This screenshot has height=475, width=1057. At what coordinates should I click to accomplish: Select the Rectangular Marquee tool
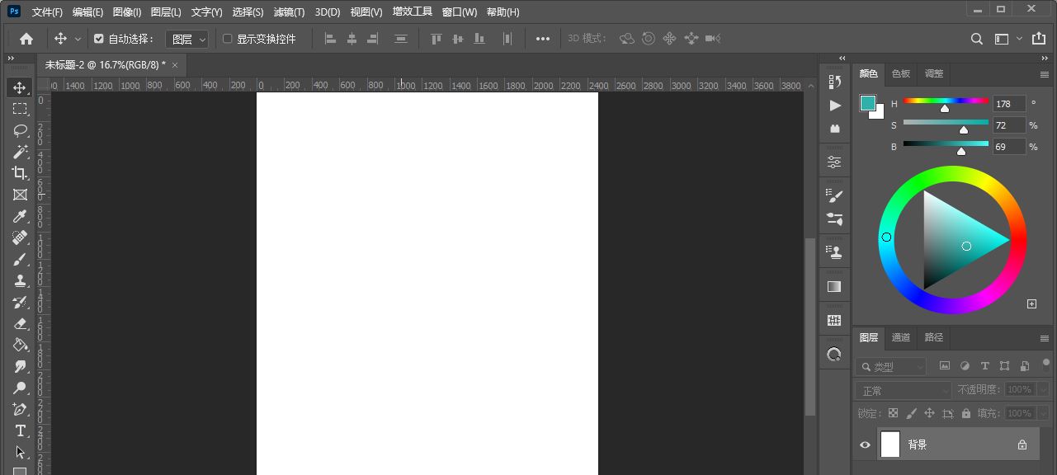pyautogui.click(x=20, y=109)
